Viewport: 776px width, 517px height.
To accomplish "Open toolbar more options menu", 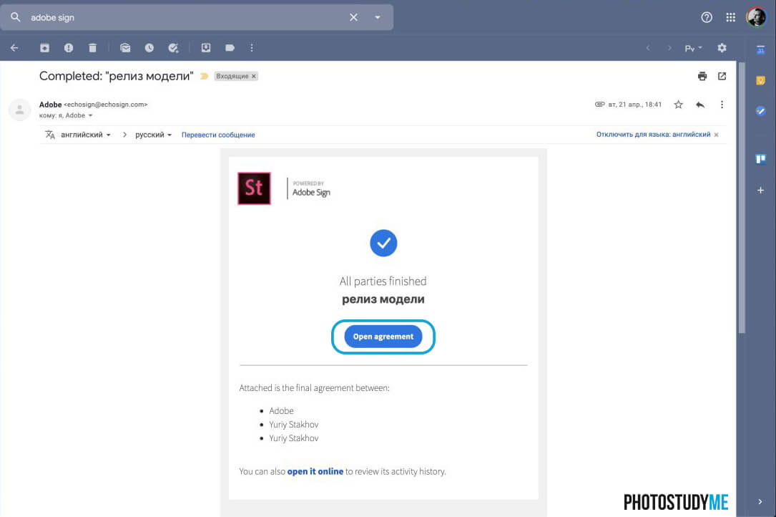I will click(252, 47).
